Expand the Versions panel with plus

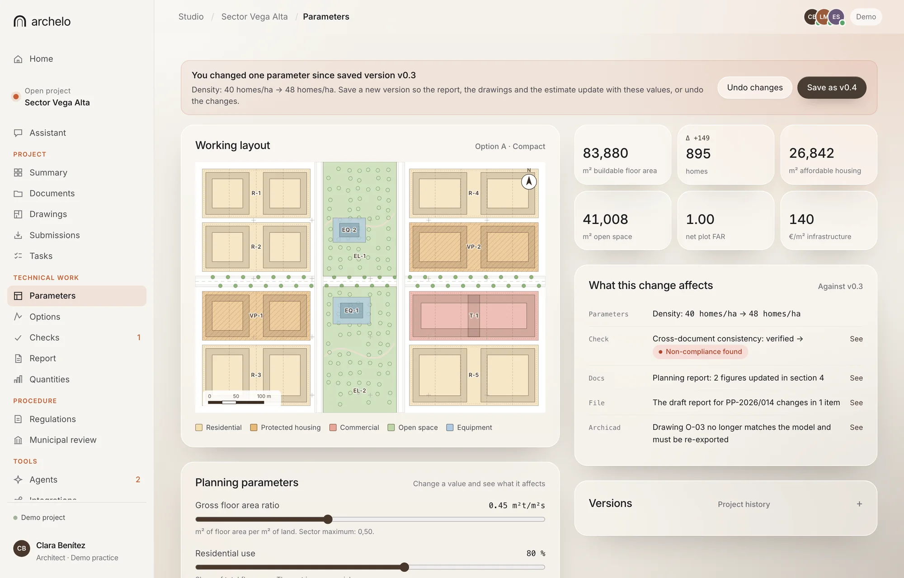point(859,504)
